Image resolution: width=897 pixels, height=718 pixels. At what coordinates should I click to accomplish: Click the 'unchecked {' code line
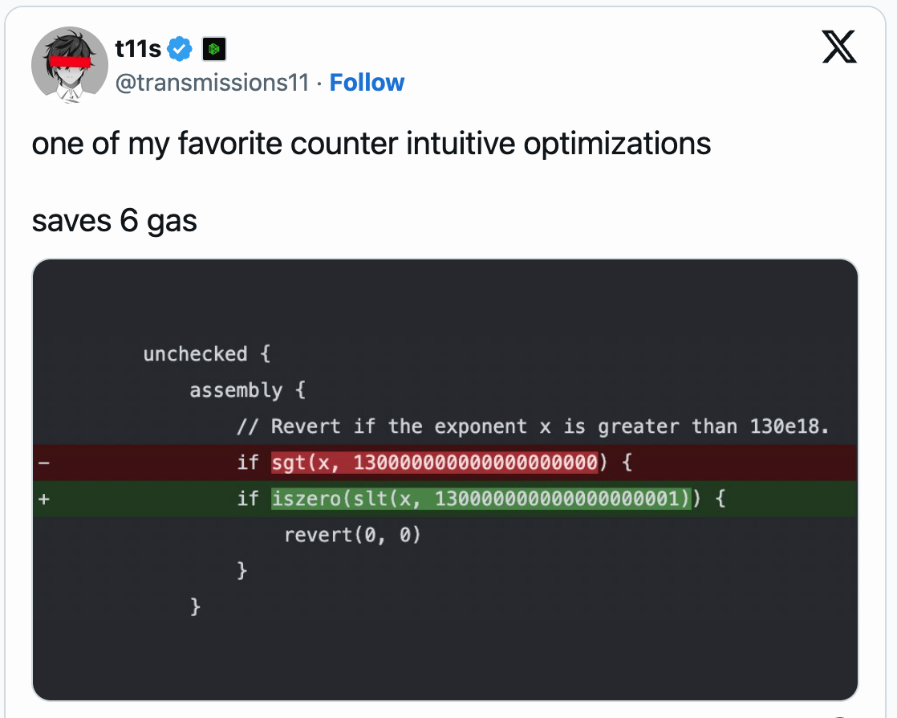tap(206, 354)
